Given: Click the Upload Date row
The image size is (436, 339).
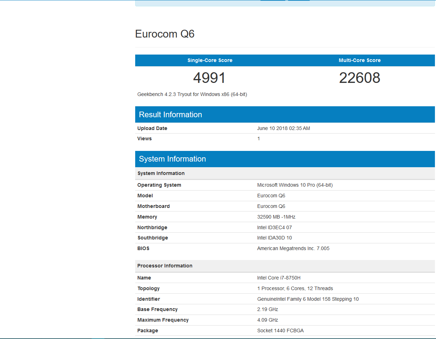Looking at the screenshot, I should (x=152, y=128).
